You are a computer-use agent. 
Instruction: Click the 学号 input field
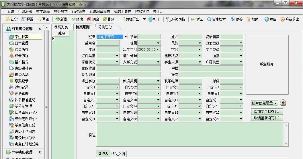(149, 37)
